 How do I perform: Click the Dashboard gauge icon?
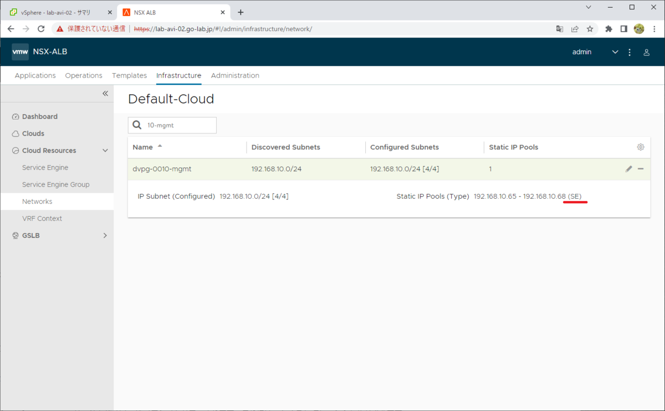point(16,117)
